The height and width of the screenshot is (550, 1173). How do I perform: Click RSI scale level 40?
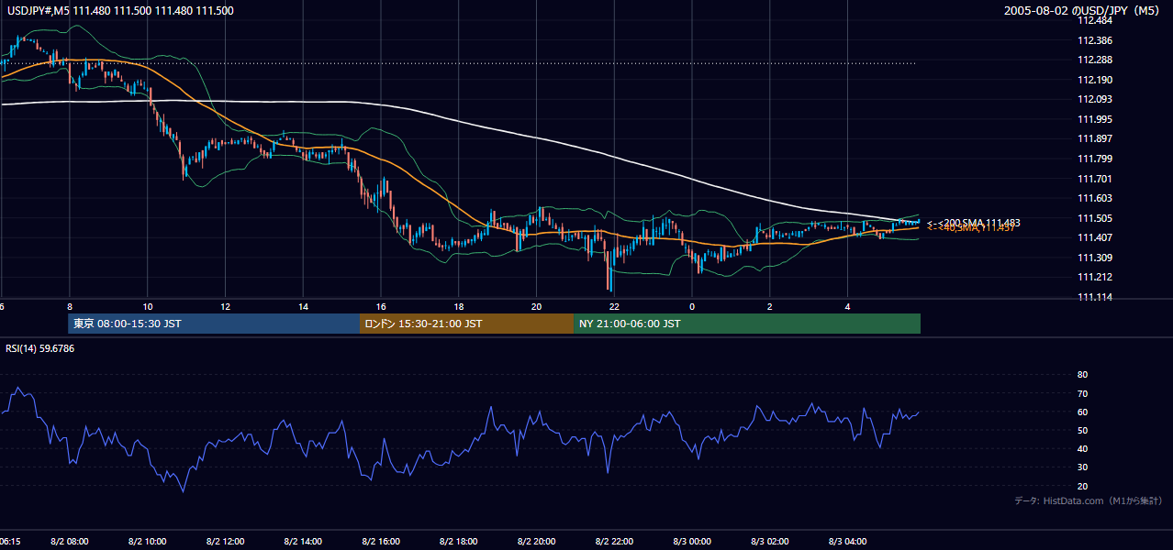pos(1083,448)
